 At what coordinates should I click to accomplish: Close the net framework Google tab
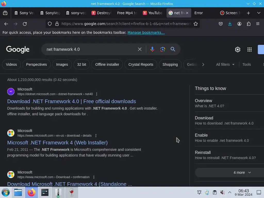pos(187,13)
